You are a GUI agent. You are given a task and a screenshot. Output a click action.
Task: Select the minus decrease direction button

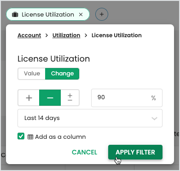50,98
